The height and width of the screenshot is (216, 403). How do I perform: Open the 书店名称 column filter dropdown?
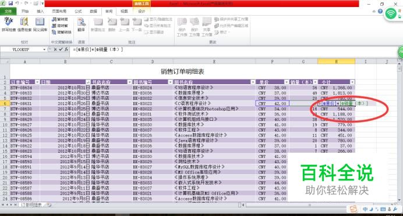[x=129, y=82]
